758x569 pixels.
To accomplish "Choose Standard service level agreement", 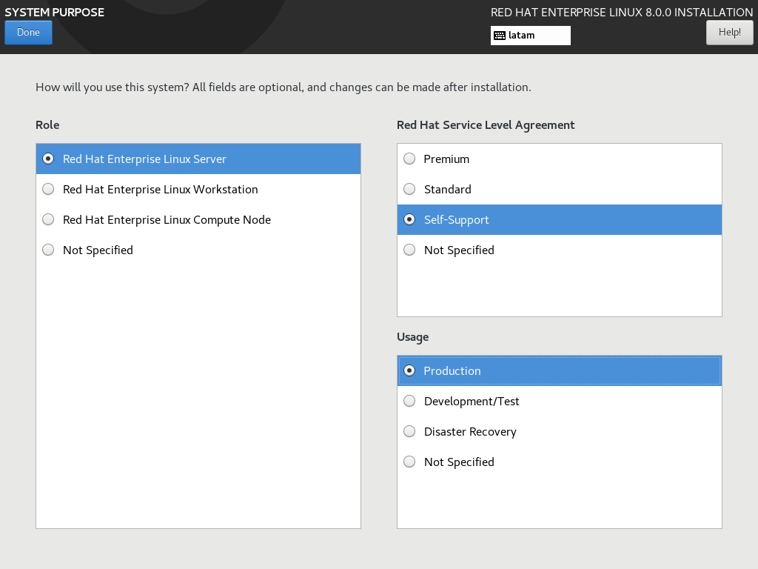I will 447,190.
